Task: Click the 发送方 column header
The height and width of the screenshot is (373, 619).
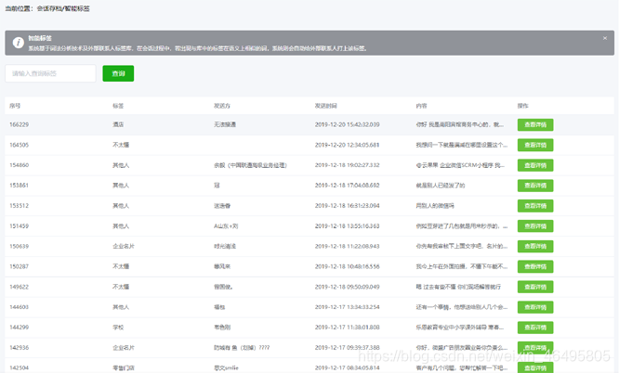Action: tap(222, 106)
